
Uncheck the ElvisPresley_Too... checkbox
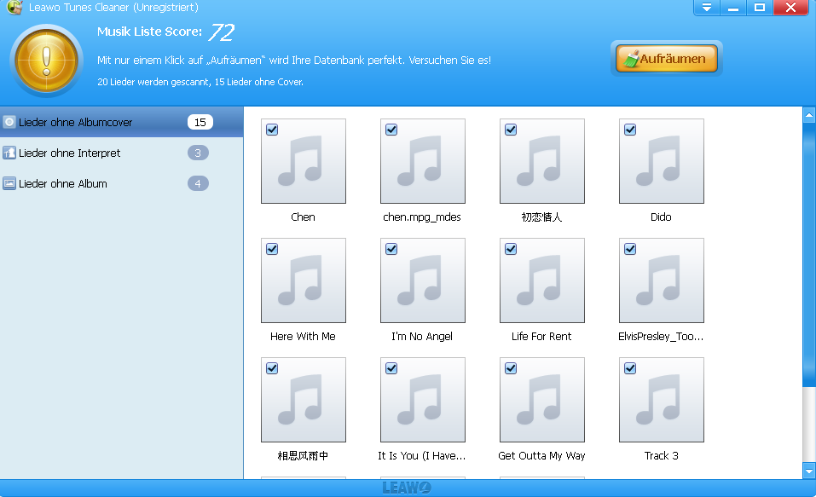coord(630,249)
